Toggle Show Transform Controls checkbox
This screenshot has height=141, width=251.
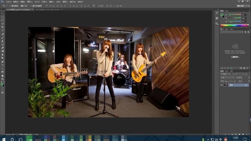(x=31, y=6)
